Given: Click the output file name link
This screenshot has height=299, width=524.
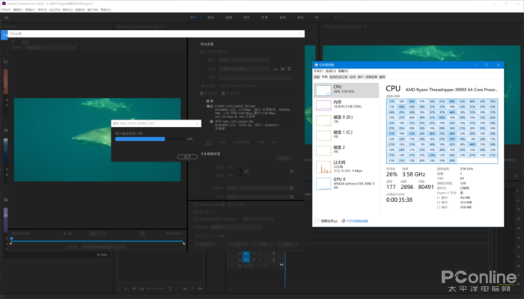Looking at the screenshot, I should (237, 86).
